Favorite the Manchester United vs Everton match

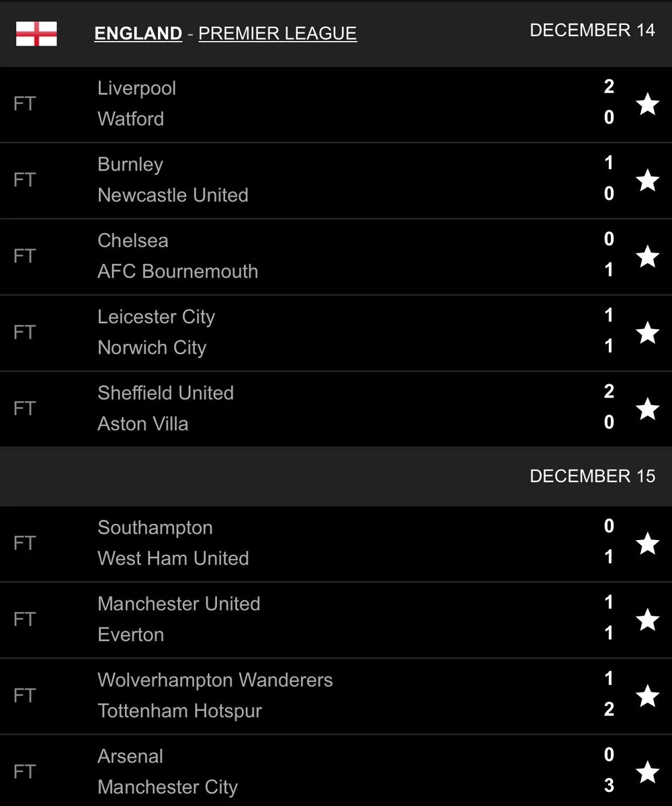point(647,619)
